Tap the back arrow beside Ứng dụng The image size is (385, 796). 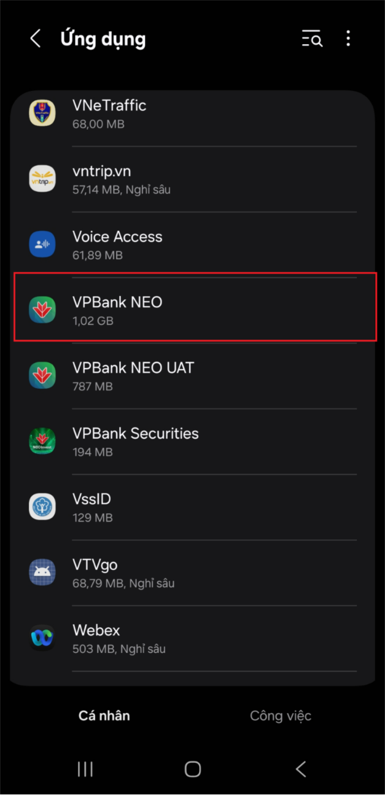click(36, 39)
